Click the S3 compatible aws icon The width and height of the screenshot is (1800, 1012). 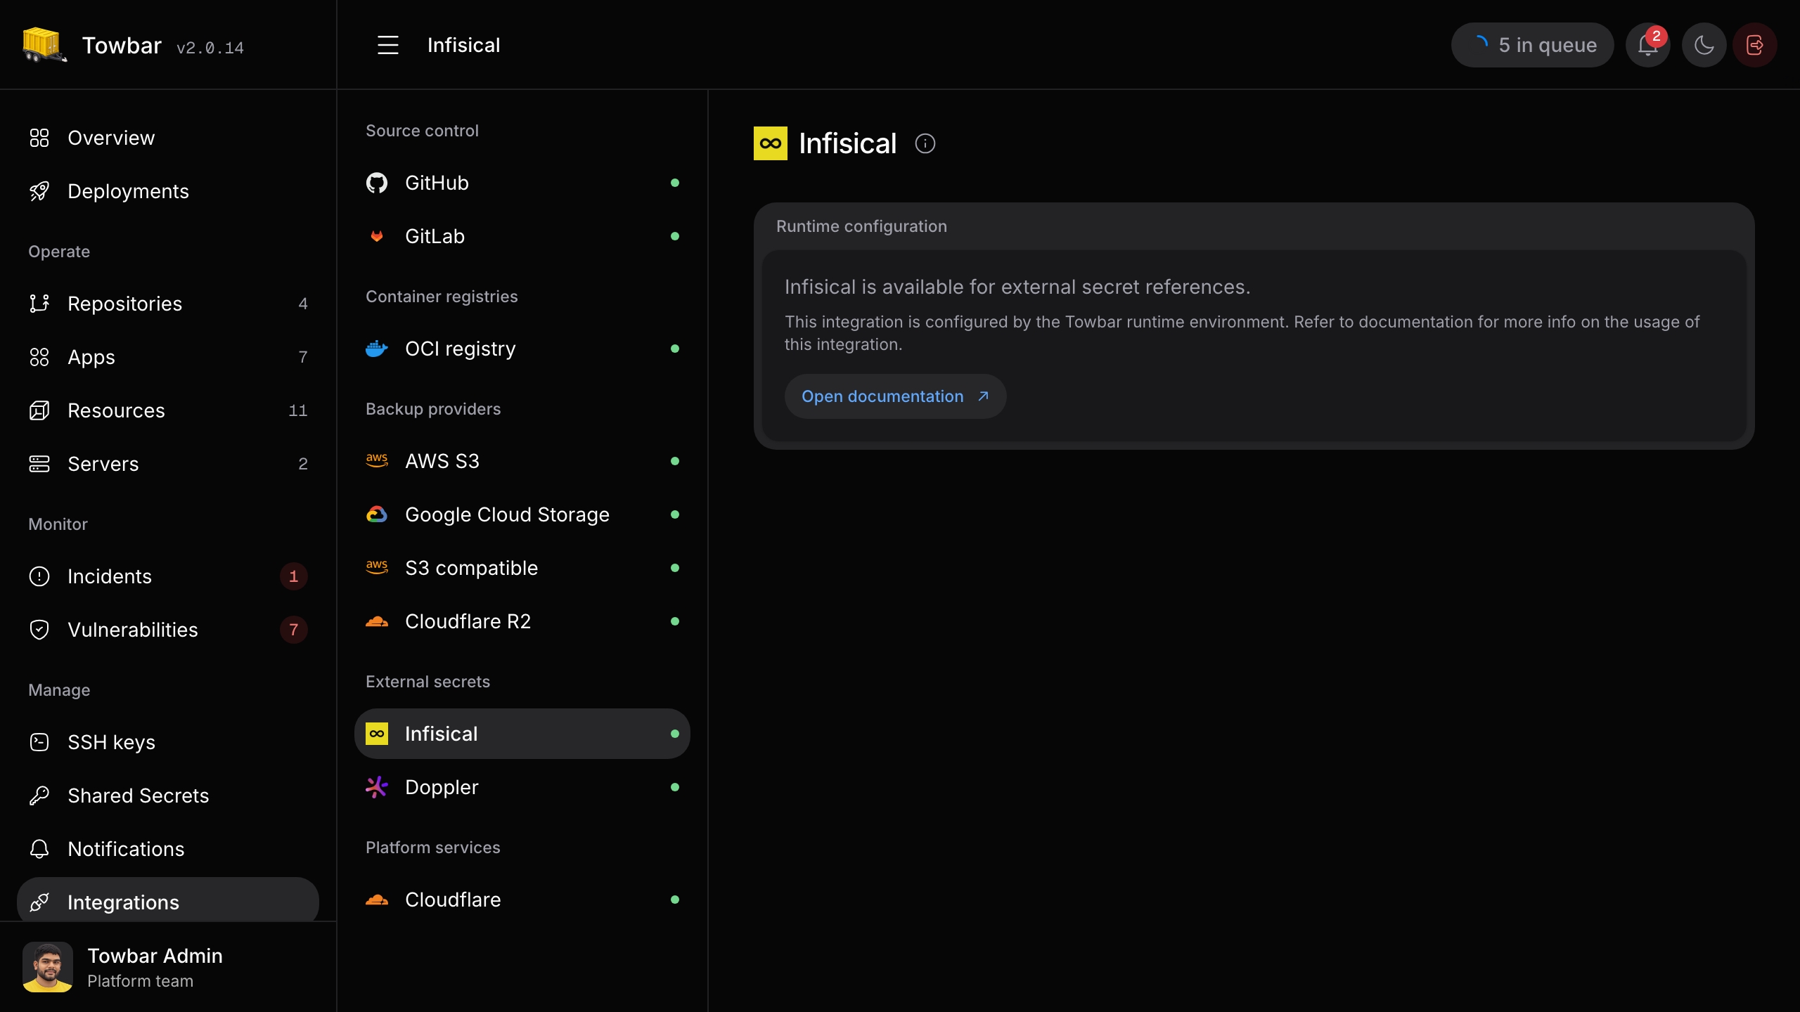377,567
